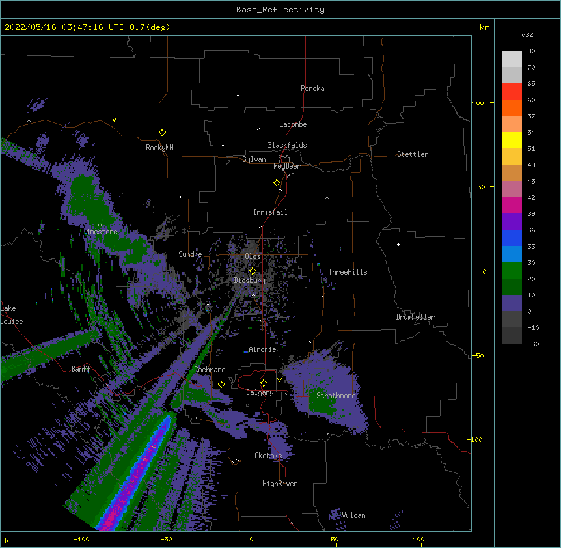This screenshot has height=548, width=561.
Task: Click the HighRiver city label
Action: click(x=280, y=484)
